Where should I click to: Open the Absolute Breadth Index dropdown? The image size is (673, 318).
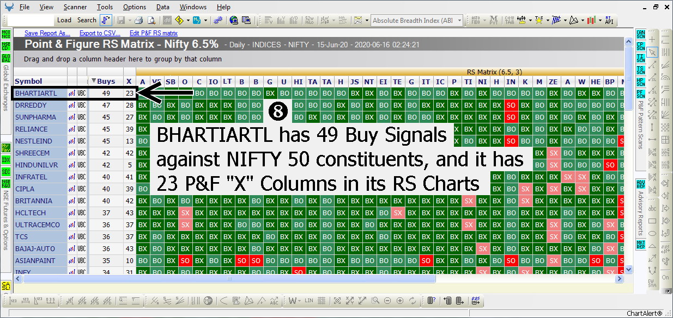point(459,21)
